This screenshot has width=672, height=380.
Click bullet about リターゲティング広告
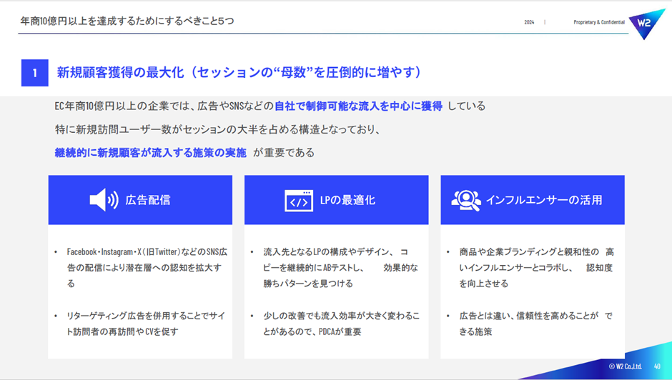[146, 324]
